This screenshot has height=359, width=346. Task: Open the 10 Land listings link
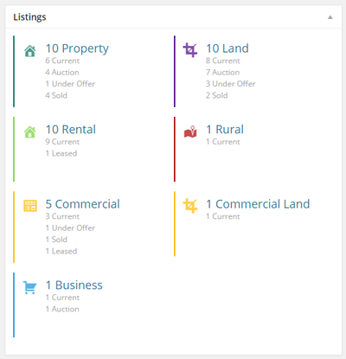click(227, 48)
